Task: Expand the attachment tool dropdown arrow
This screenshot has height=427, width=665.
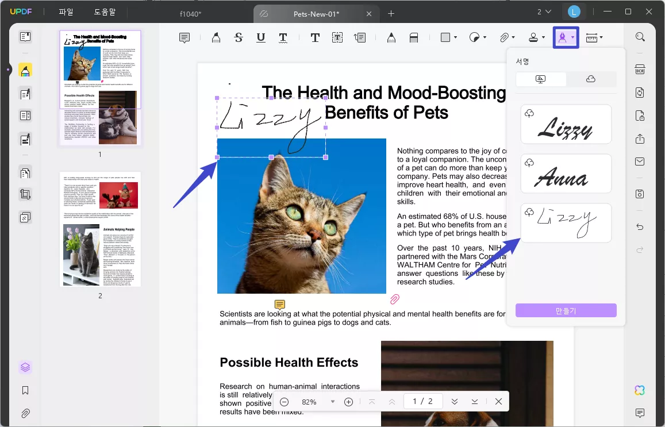Action: 514,38
